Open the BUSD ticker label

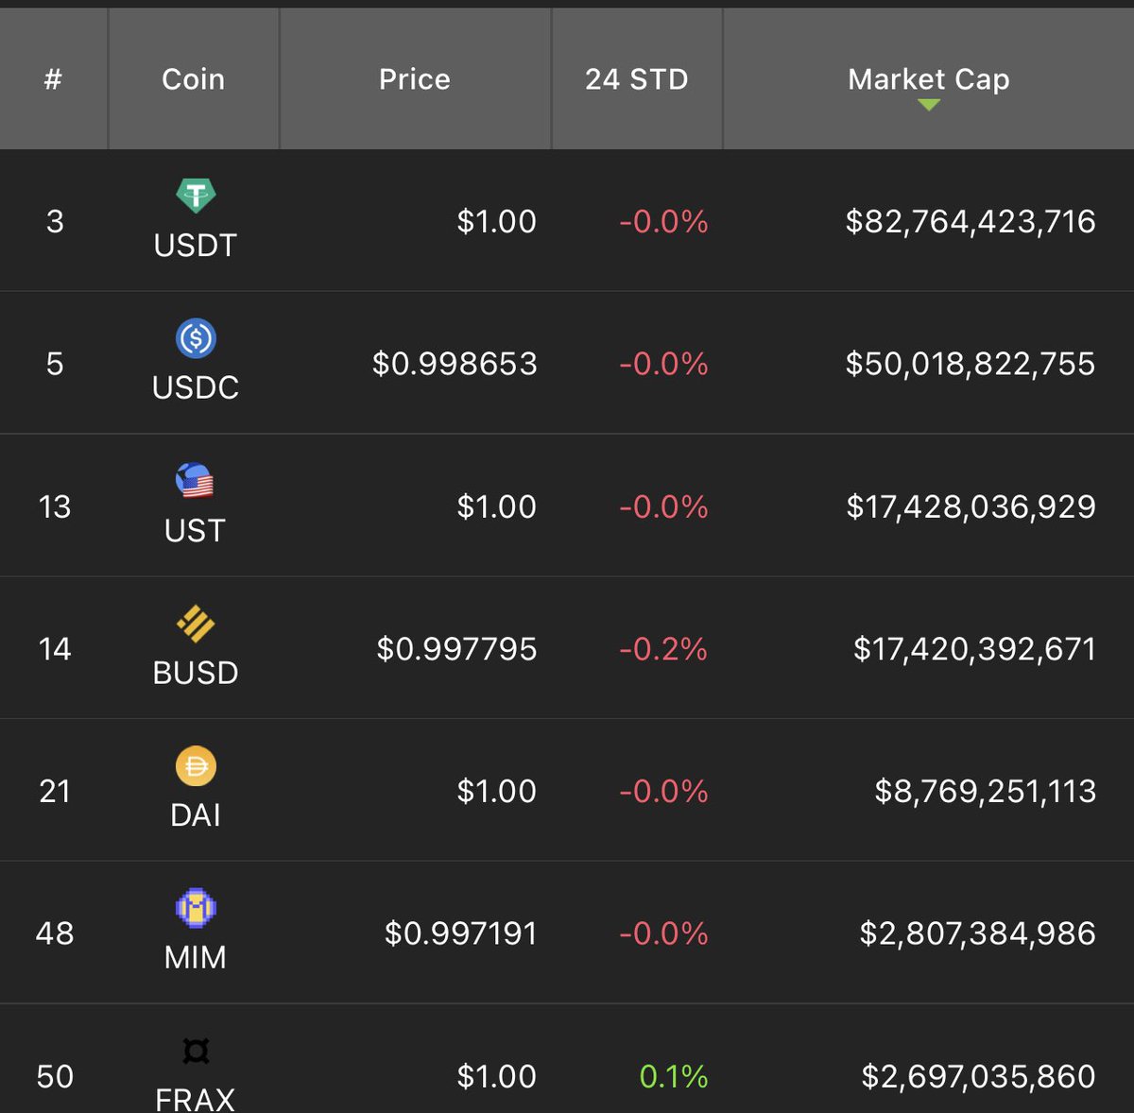[196, 673]
